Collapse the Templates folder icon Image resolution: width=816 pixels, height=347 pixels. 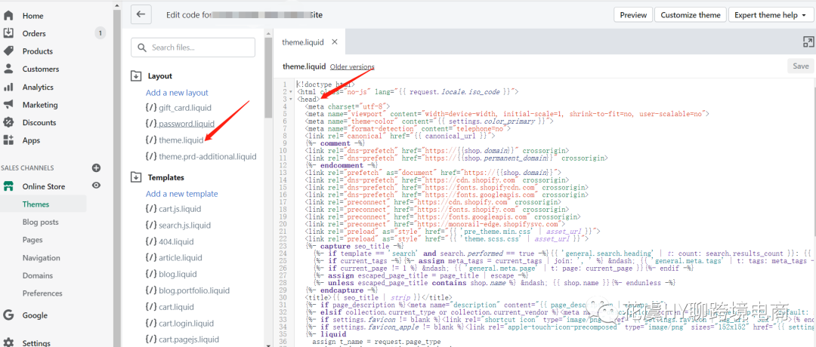coord(135,177)
